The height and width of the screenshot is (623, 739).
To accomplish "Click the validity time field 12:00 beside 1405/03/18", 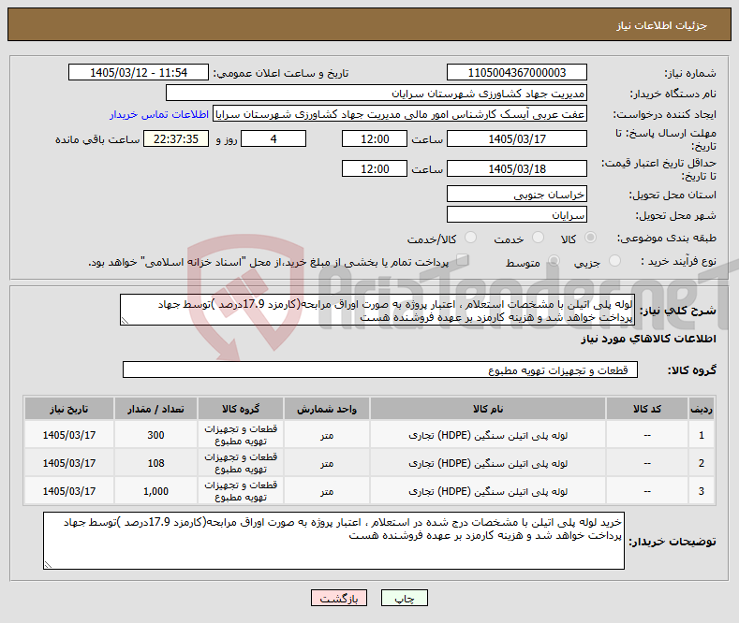I will coord(375,168).
